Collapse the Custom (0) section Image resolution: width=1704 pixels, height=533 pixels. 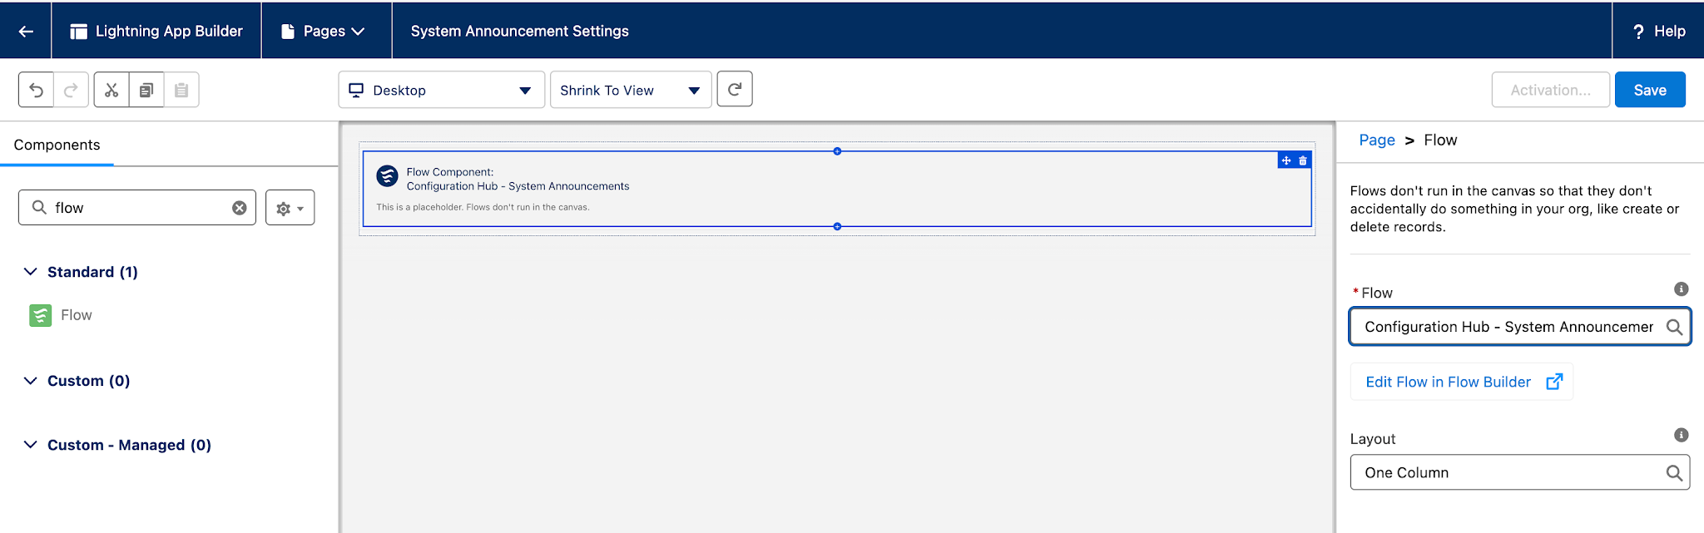pyautogui.click(x=30, y=381)
